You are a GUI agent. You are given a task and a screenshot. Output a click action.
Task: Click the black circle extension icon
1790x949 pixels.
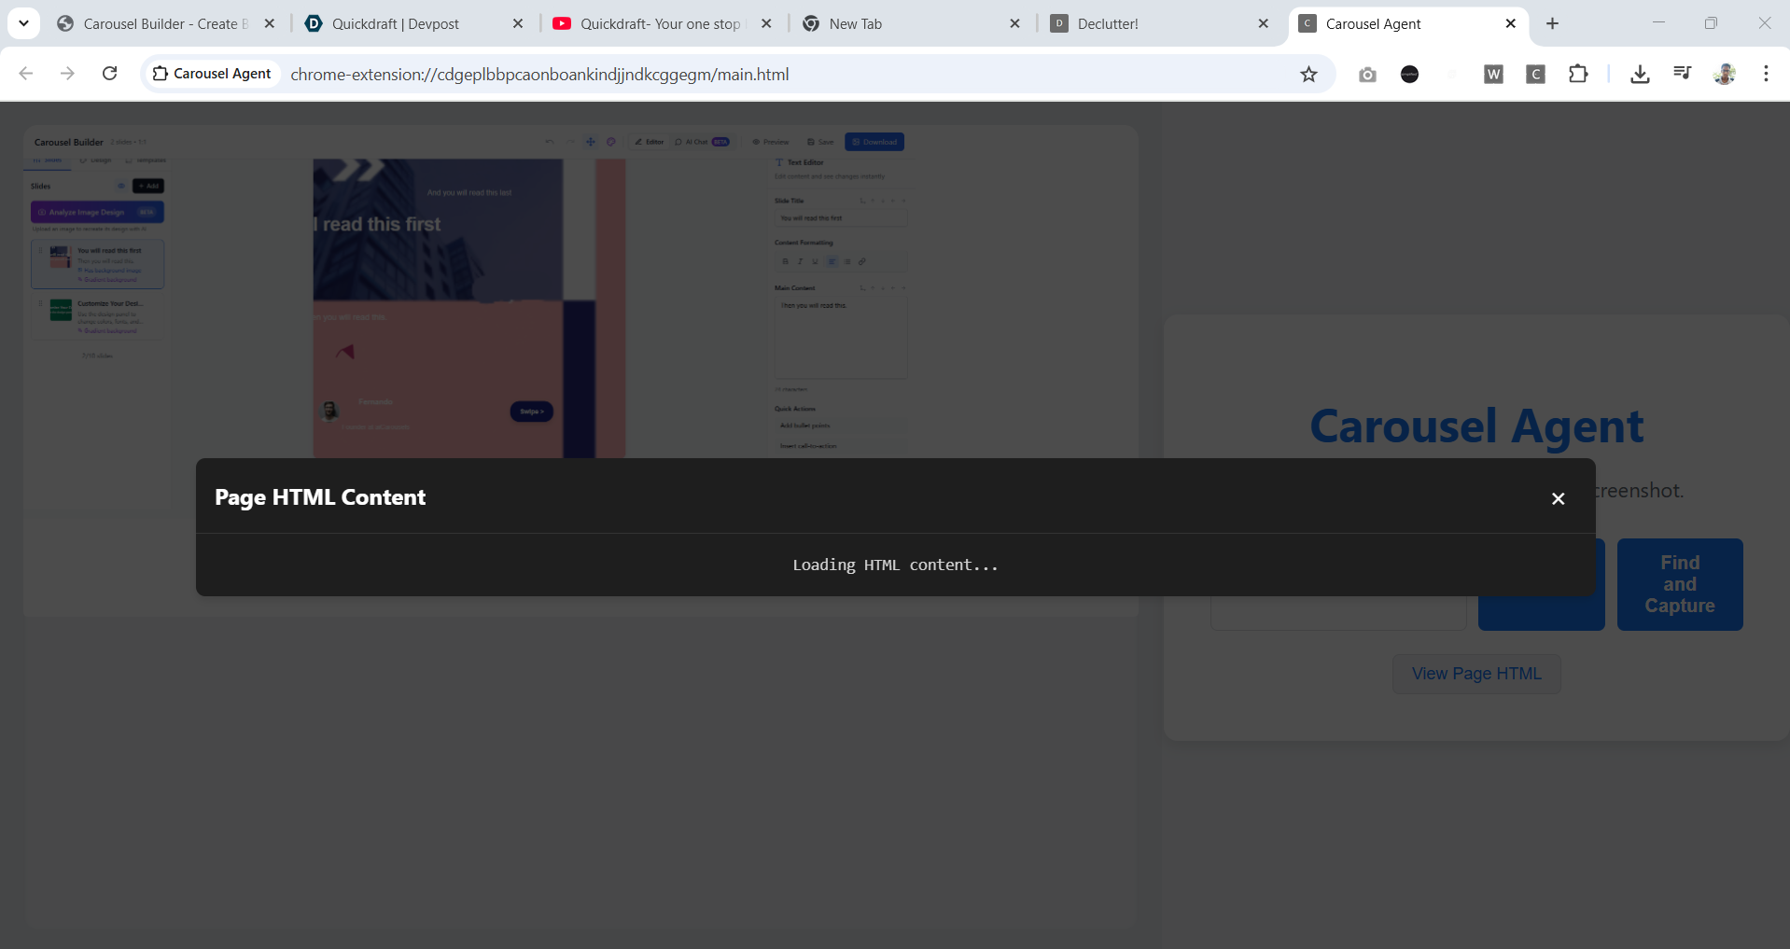tap(1409, 75)
